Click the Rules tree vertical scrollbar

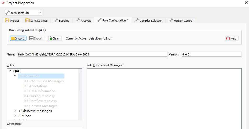(80, 82)
